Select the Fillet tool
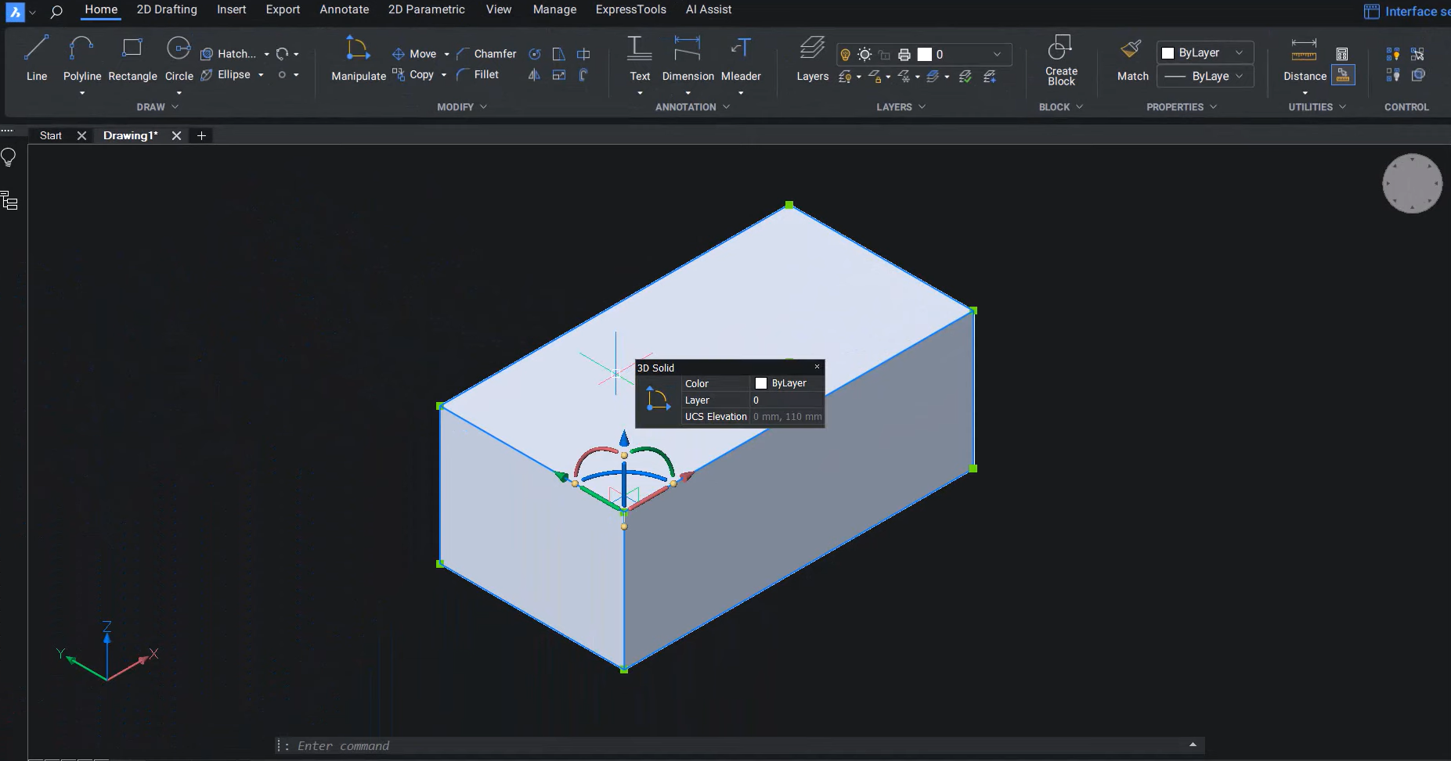 tap(480, 74)
